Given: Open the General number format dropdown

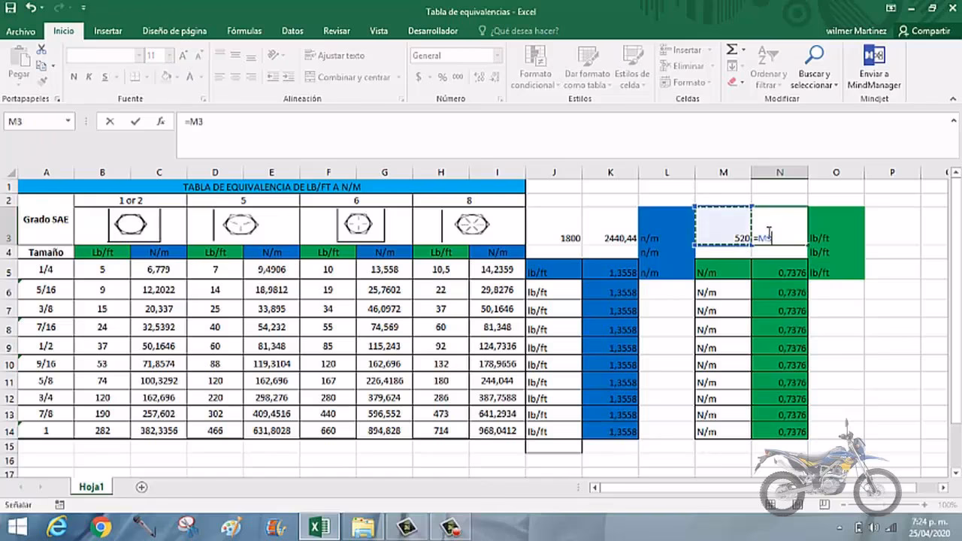Looking at the screenshot, I should click(497, 56).
